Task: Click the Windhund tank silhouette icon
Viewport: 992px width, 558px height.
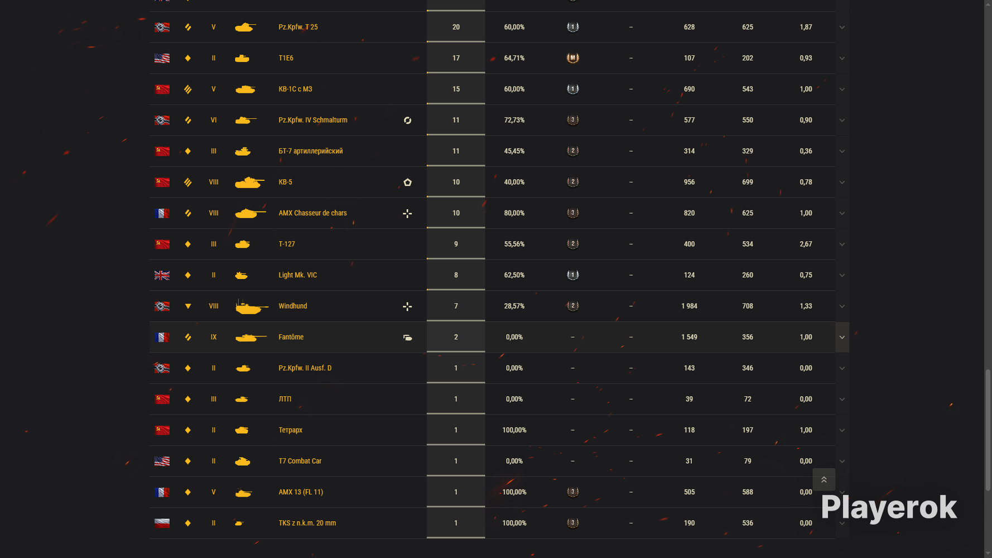Action: tap(251, 306)
